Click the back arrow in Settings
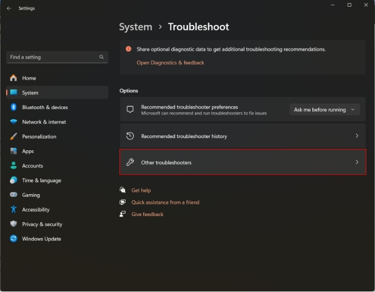 click(x=9, y=8)
